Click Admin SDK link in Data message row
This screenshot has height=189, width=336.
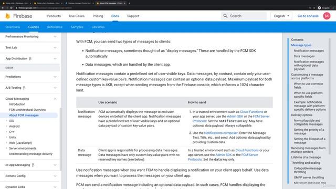click(224, 155)
